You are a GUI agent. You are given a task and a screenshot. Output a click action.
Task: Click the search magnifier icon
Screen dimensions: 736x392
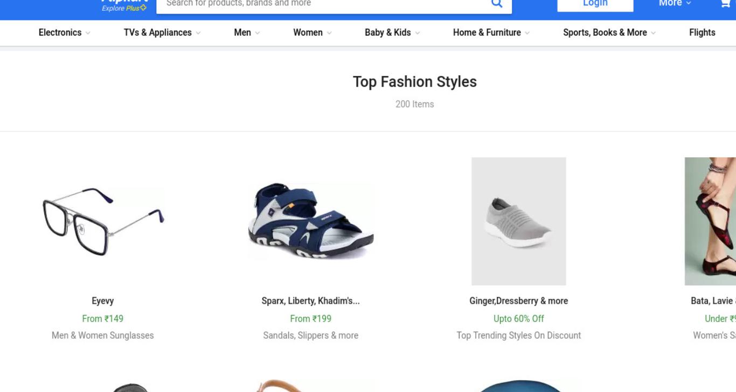pos(497,3)
